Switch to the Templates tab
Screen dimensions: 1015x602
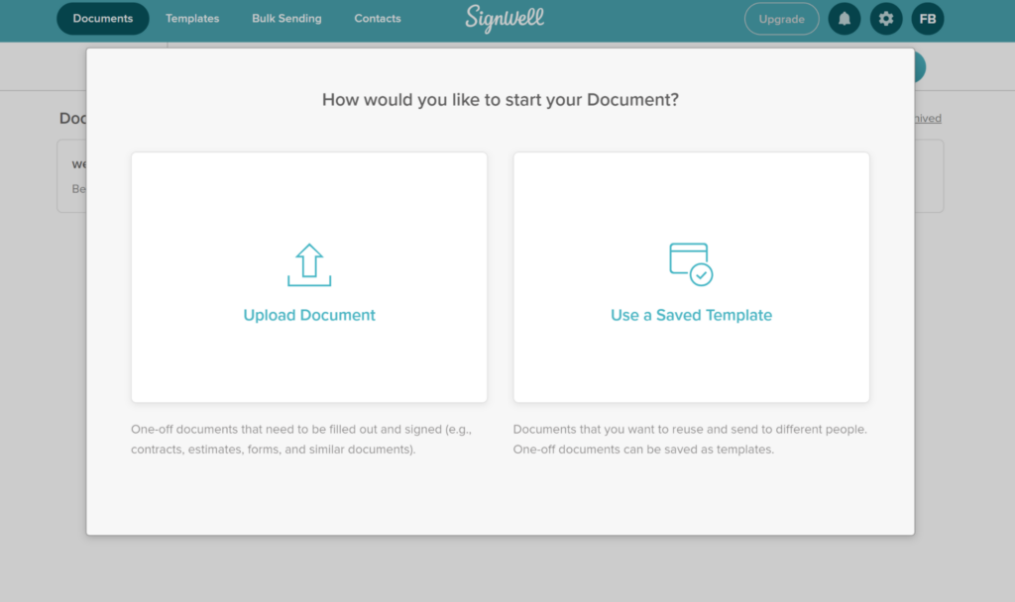192,18
